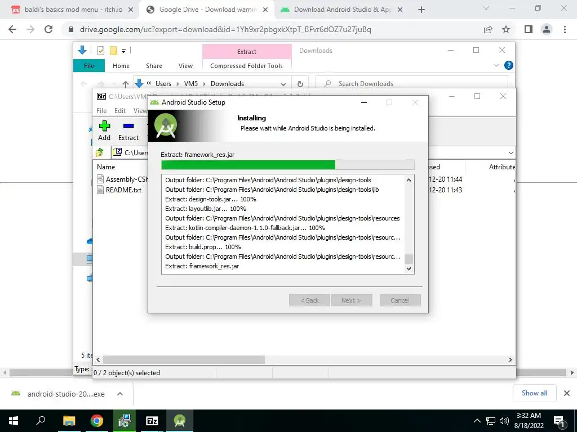Open the notification center icon
This screenshot has width=577, height=432.
558,421
